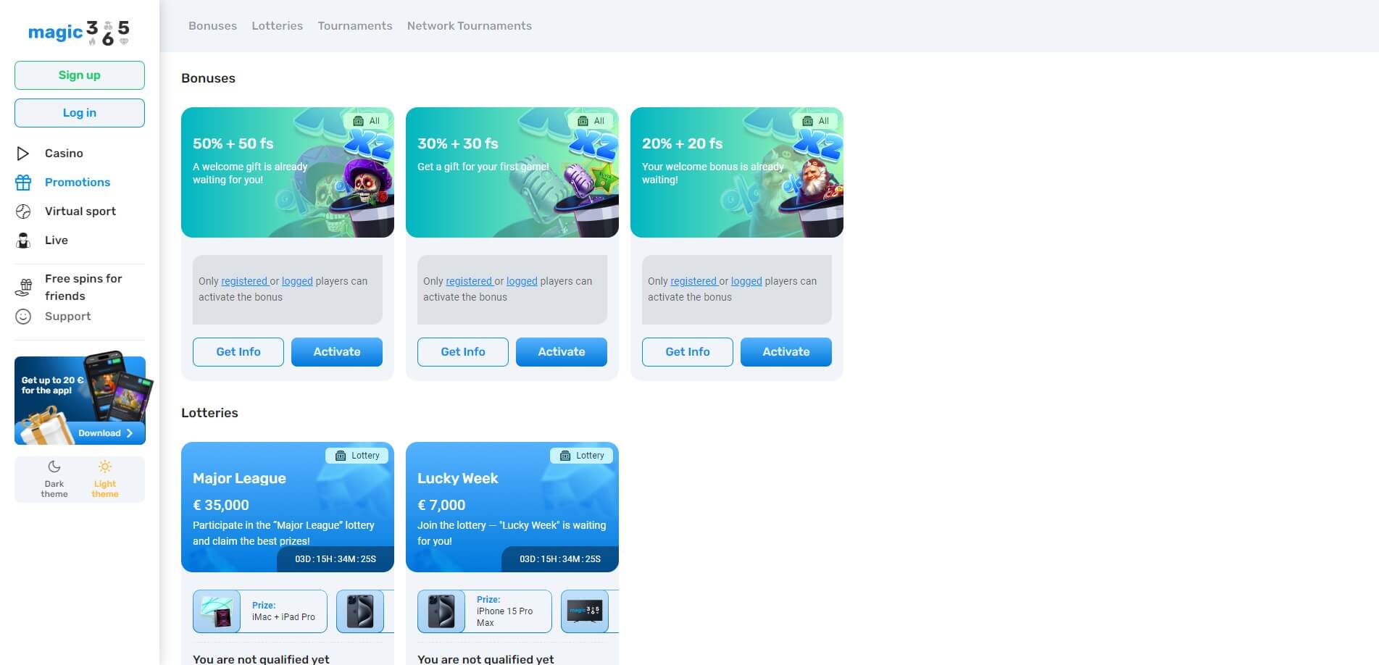Open the Lotteries tab

click(278, 26)
